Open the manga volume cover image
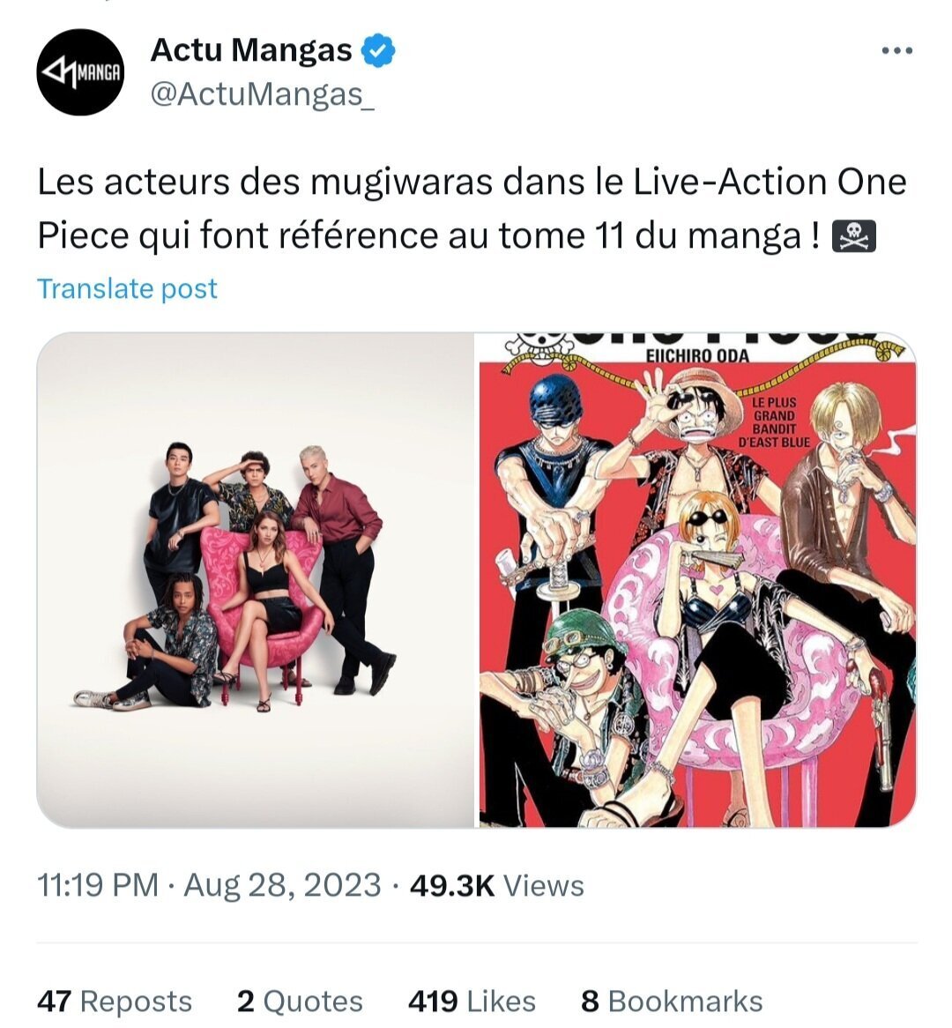Image resolution: width=952 pixels, height=1028 pixels. [x=696, y=579]
